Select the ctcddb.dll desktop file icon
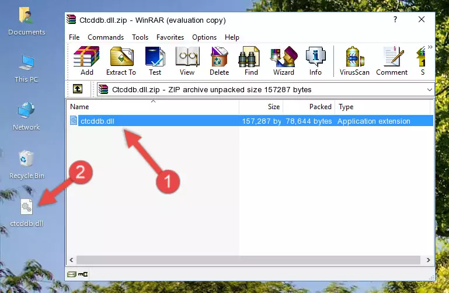449x293 pixels. [26, 213]
